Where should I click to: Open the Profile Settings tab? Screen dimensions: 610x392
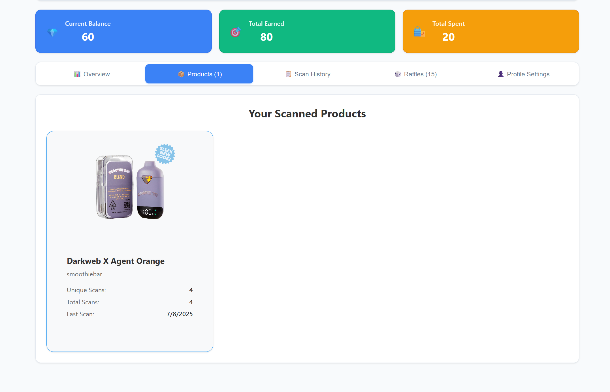(523, 74)
